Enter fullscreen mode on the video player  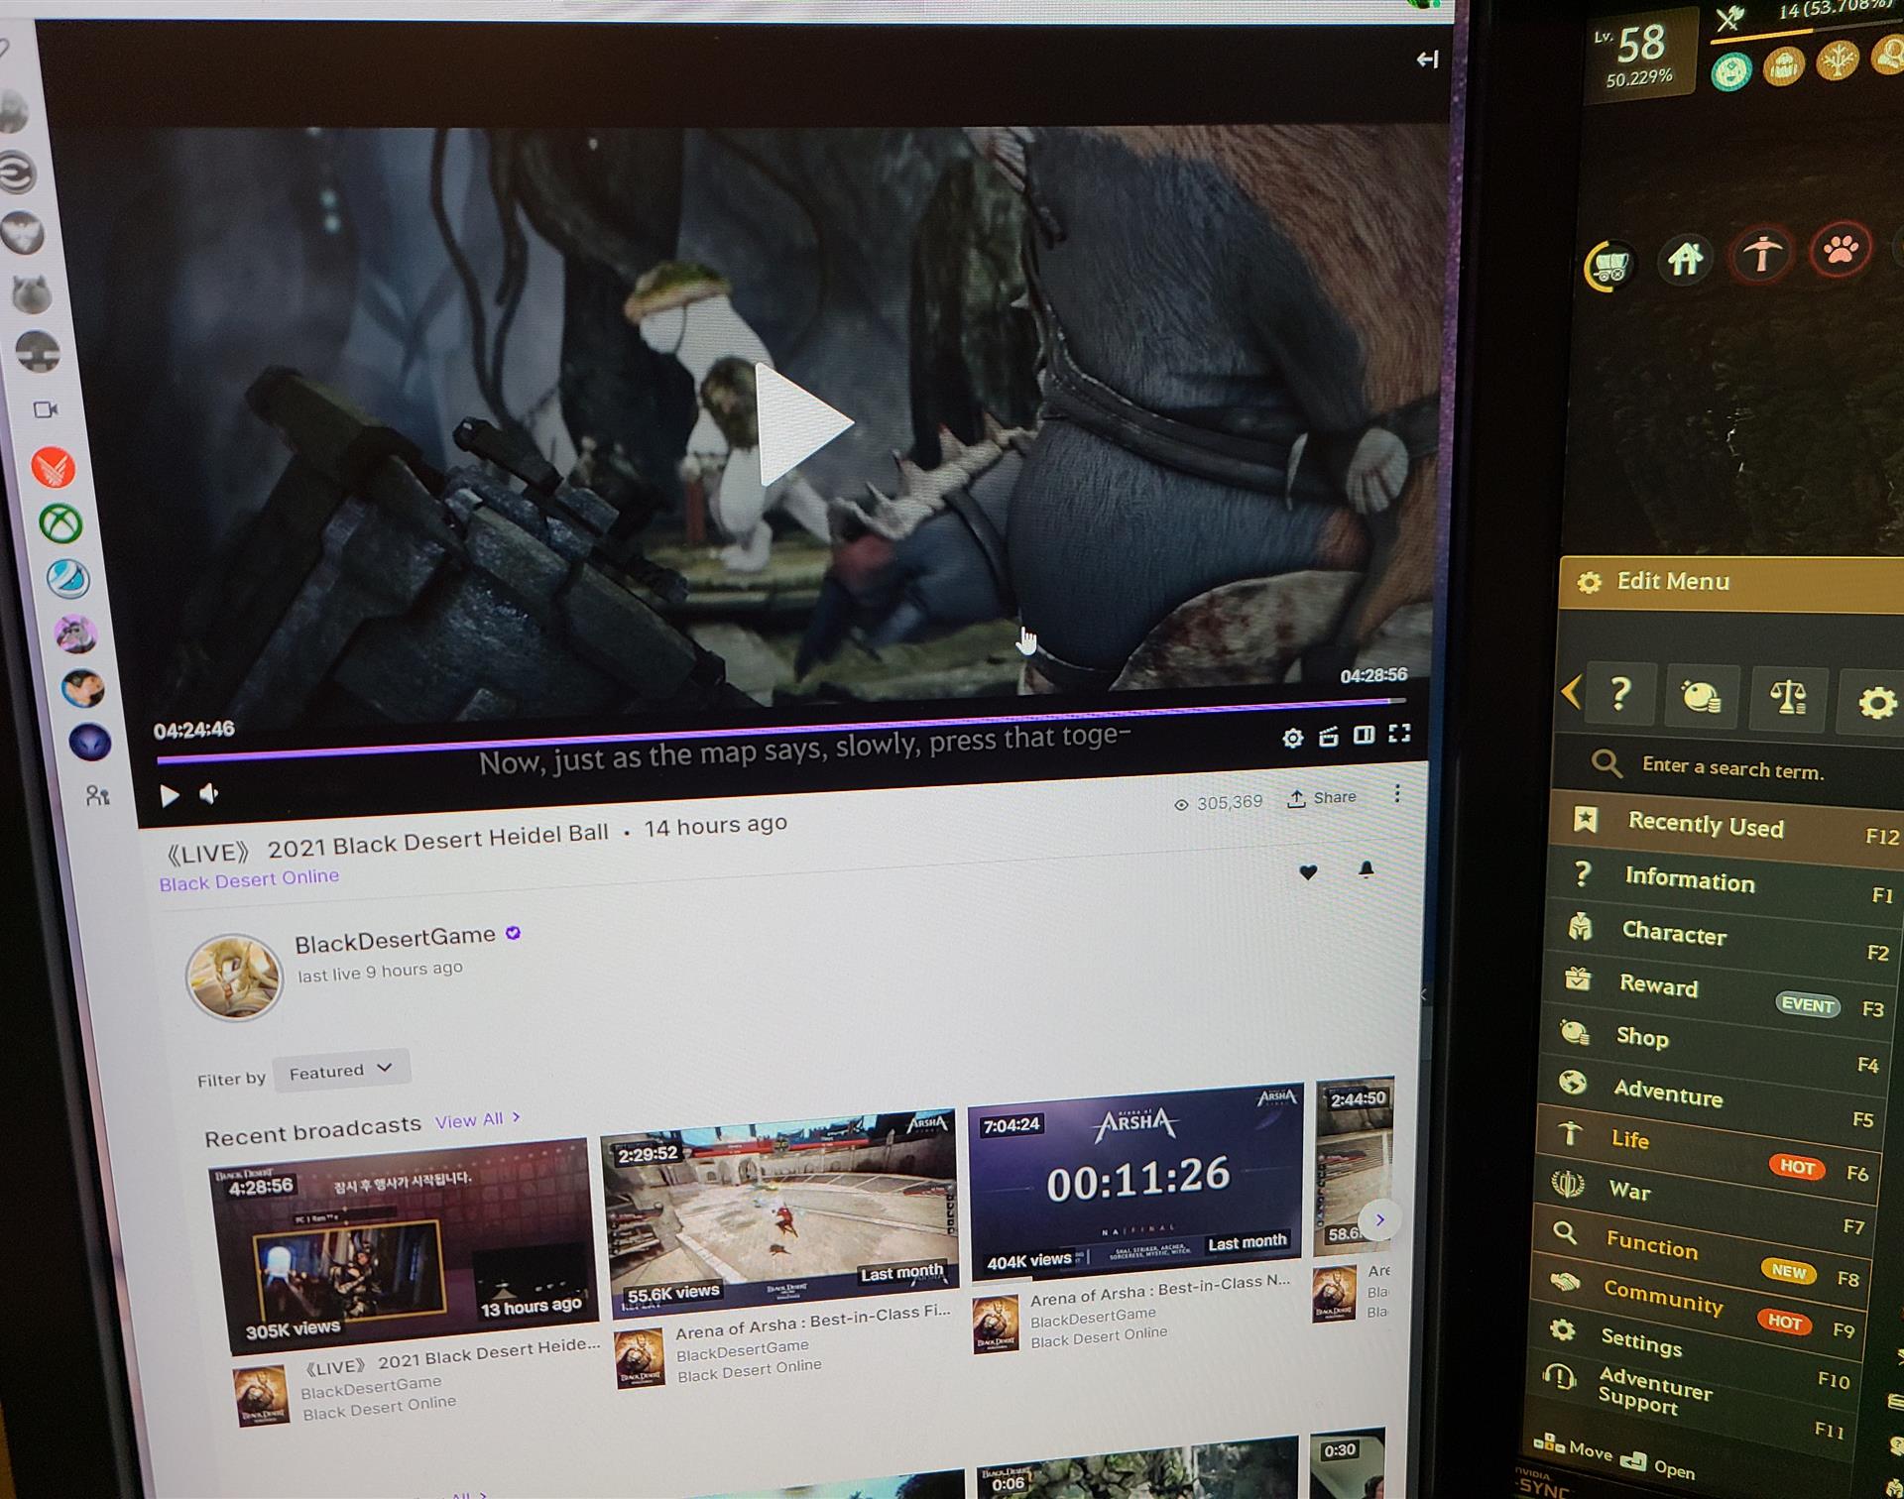pos(1399,733)
